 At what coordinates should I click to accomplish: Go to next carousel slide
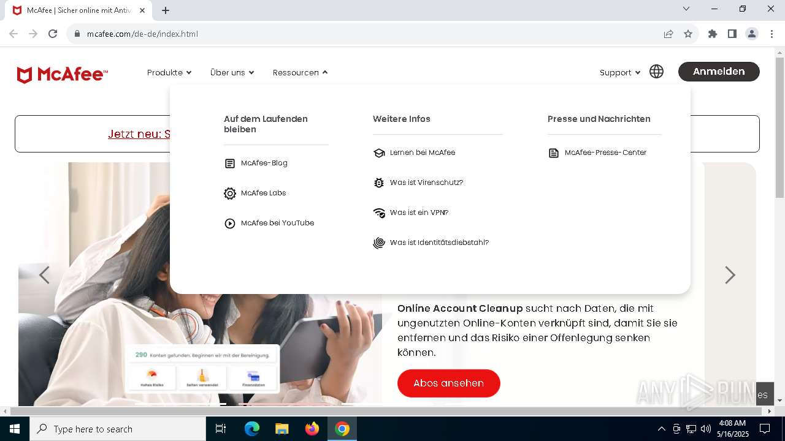pyautogui.click(x=730, y=275)
